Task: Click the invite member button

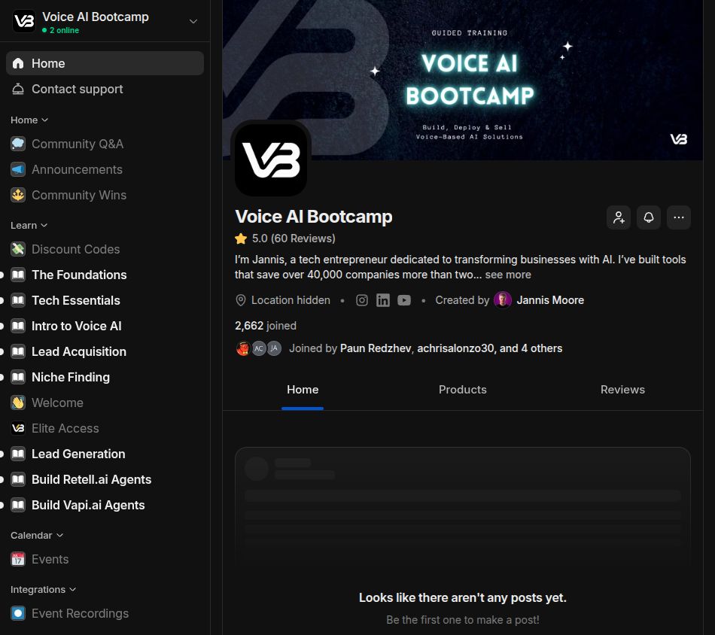Action: point(619,217)
